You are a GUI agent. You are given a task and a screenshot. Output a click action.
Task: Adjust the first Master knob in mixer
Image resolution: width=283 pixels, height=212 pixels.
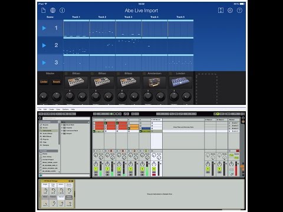[44, 97]
